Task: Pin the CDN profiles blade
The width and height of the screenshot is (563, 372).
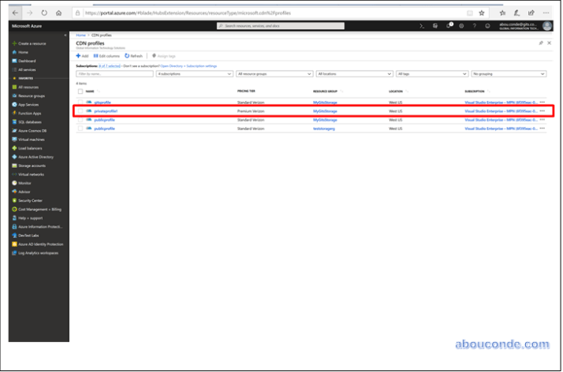Action: (541, 43)
